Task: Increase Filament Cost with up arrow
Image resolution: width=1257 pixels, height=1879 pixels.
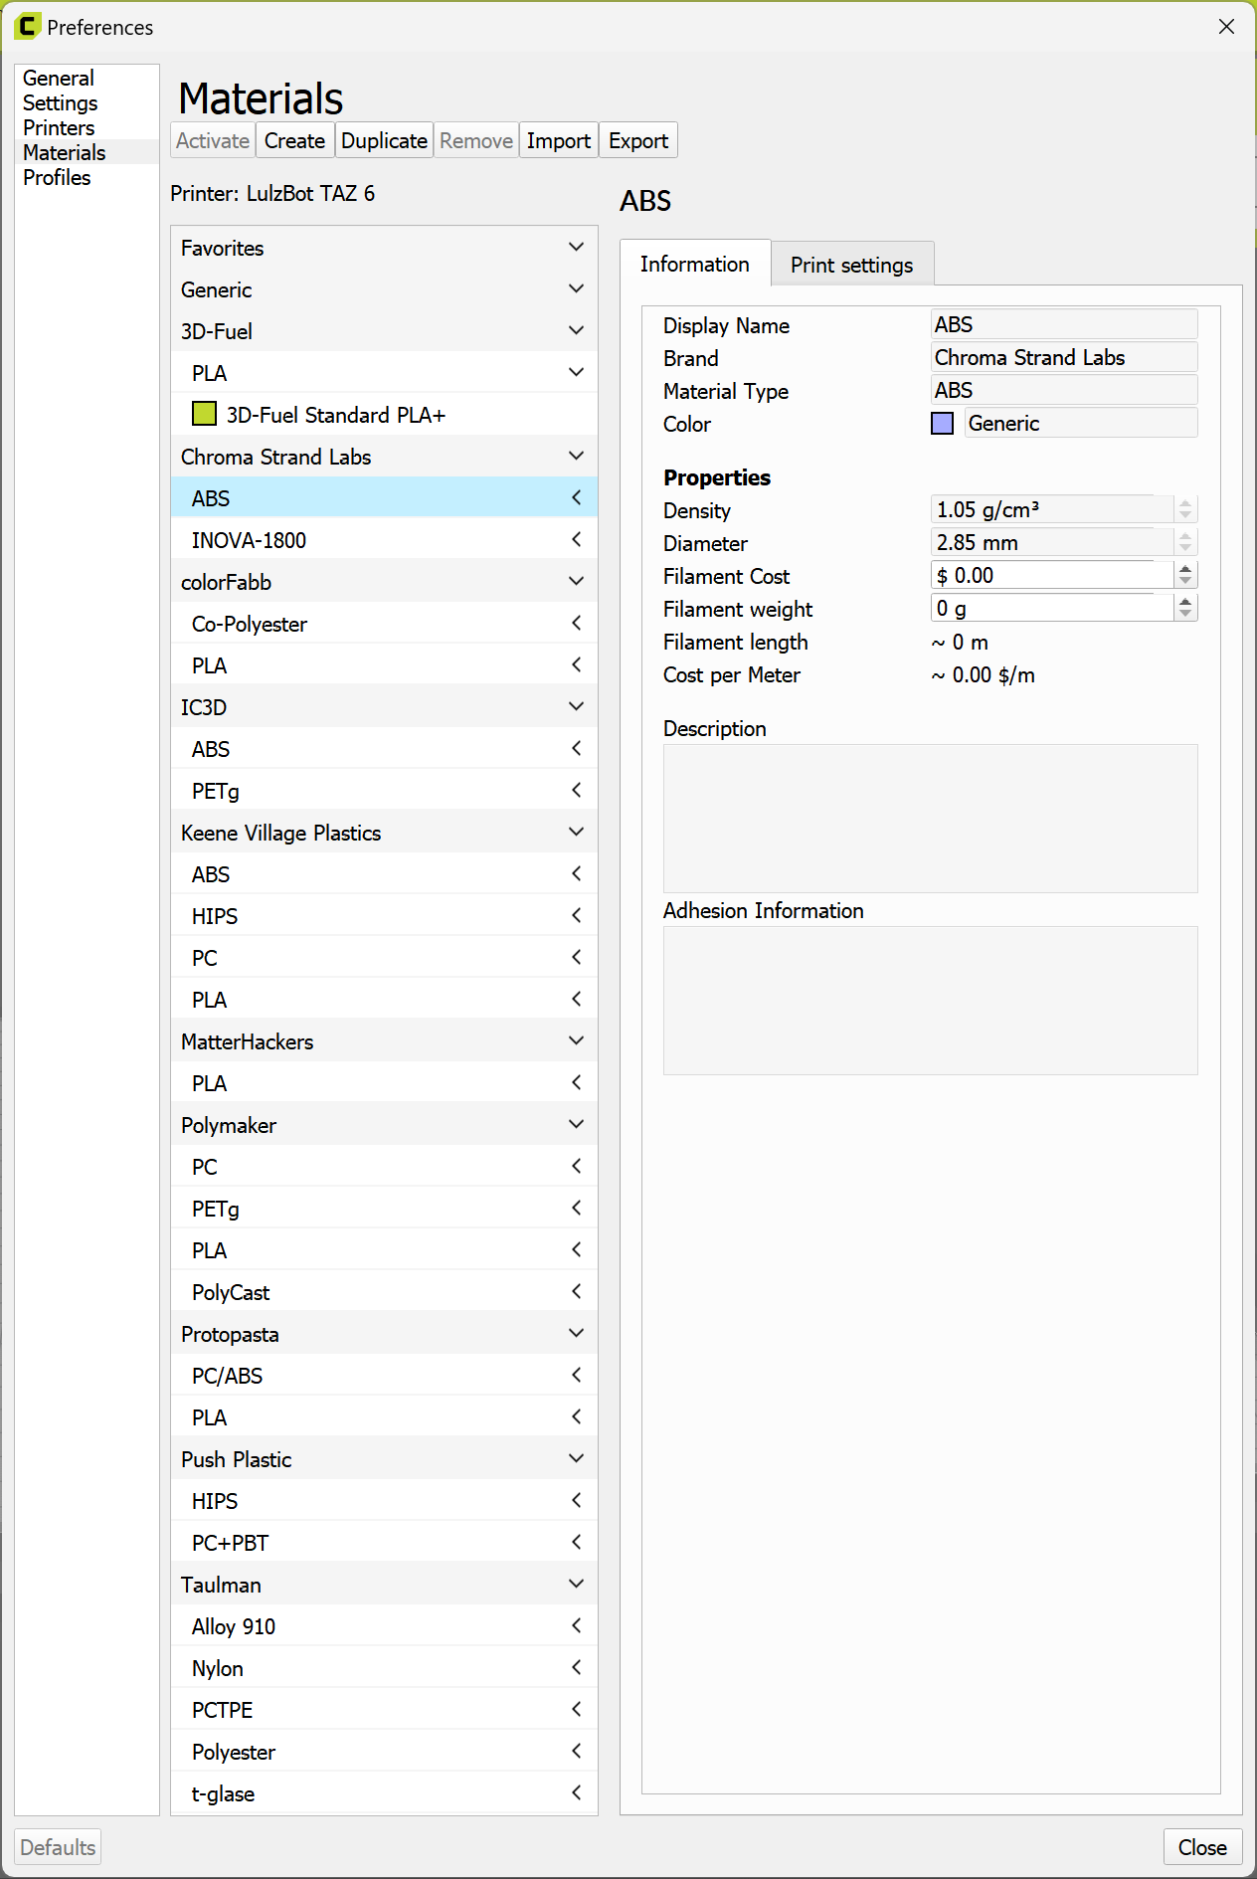Action: (x=1185, y=569)
